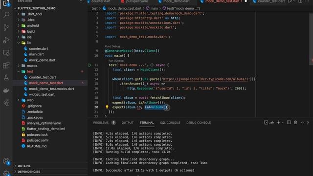Maximize panel with chevron up icon
The height and width of the screenshot is (176, 313).
302,122
